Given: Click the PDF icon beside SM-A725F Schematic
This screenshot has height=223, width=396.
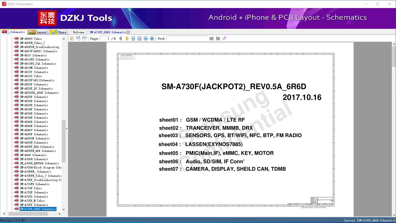Looking at the screenshot, I should click(x=16, y=205).
